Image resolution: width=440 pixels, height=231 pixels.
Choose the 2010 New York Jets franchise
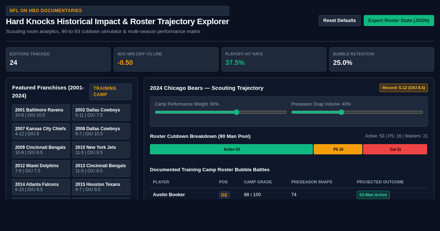[x=101, y=150]
